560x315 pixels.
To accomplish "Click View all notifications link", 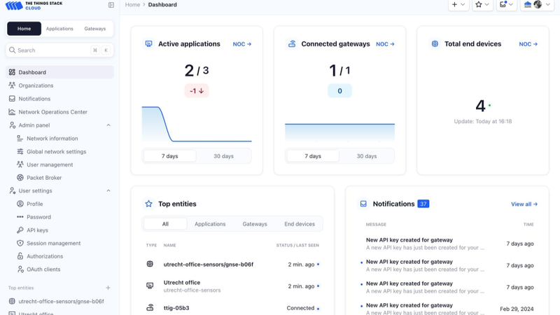I will pos(524,204).
